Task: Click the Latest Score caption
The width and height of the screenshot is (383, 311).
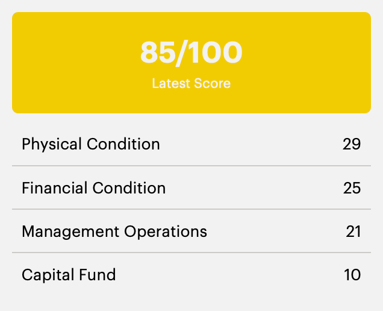Action: pos(191,83)
